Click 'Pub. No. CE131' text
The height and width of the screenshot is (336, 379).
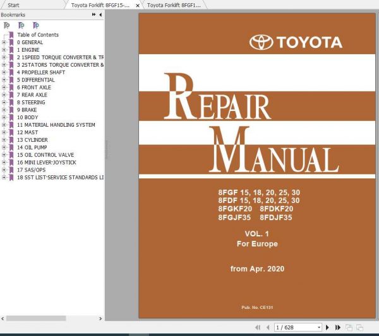257,307
